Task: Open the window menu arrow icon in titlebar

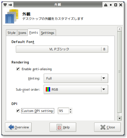Action: pos(5,5)
